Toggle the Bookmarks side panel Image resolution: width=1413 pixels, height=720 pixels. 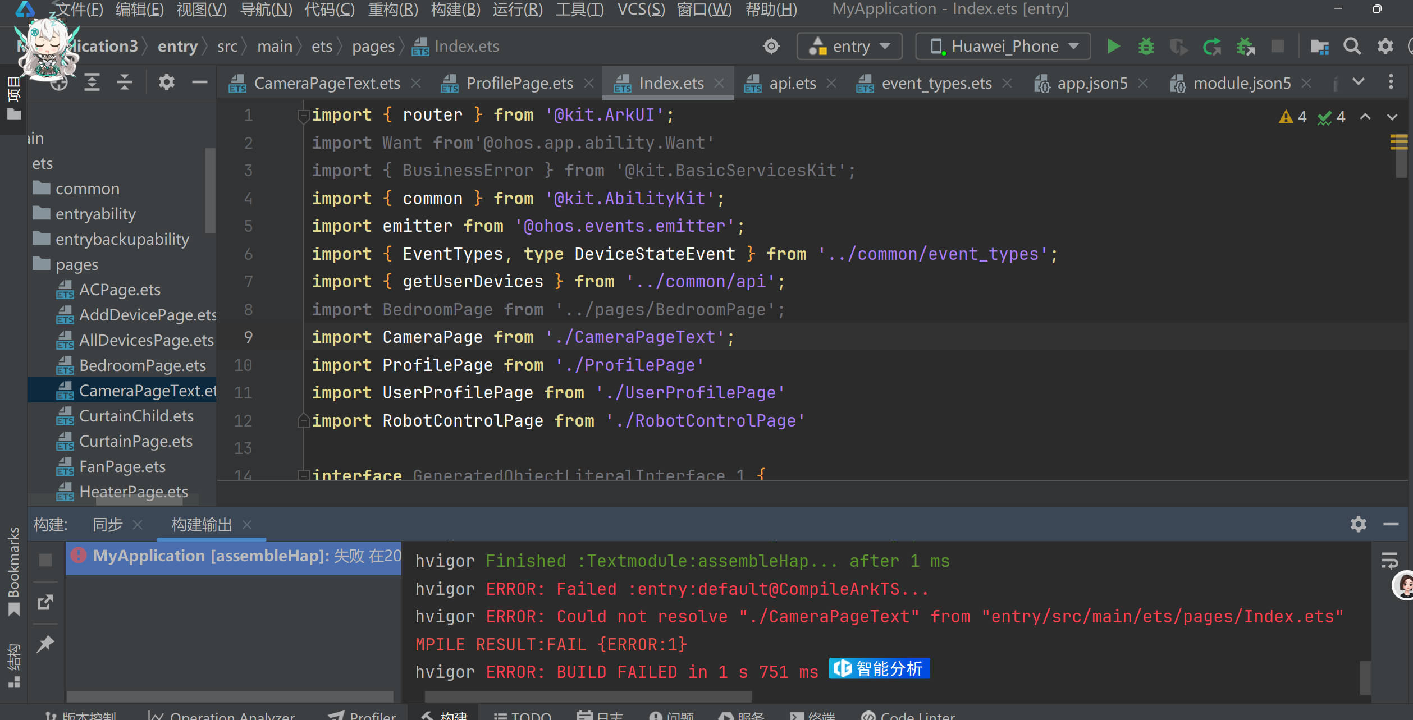coord(13,571)
